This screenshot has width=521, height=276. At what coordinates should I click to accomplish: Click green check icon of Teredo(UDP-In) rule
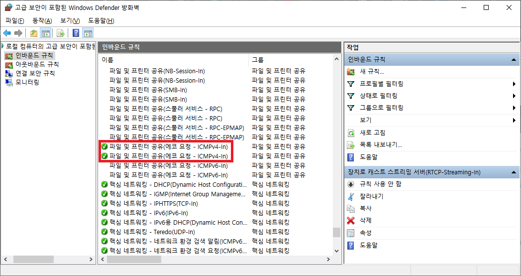(104, 232)
